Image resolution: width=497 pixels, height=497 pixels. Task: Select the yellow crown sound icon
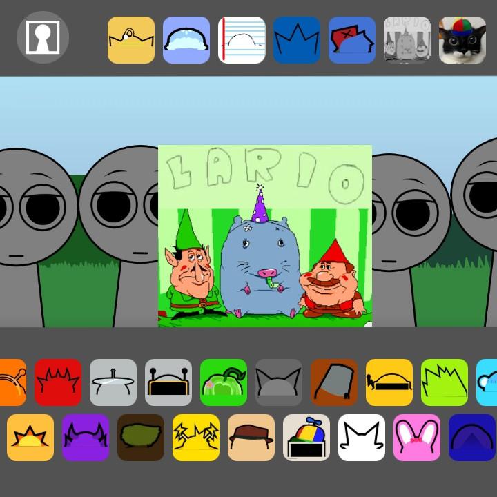coord(131,40)
